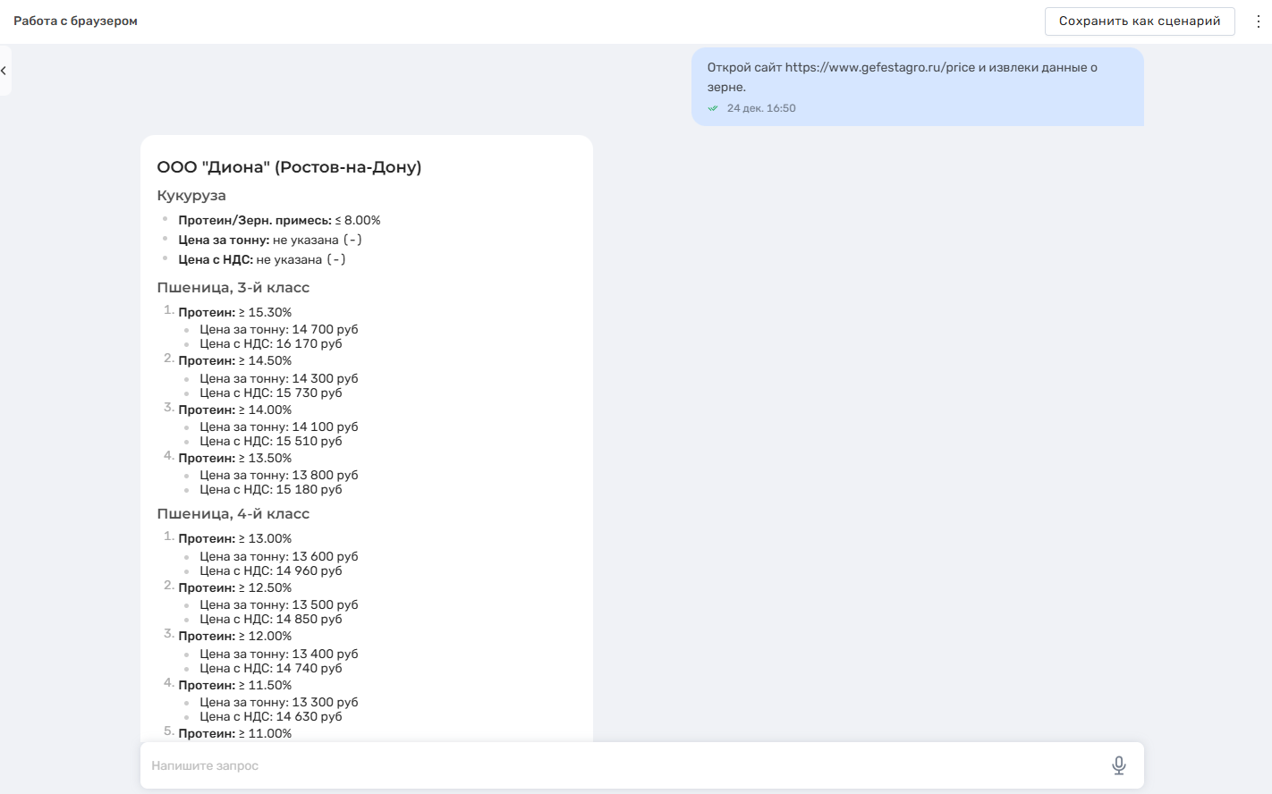This screenshot has width=1272, height=794.
Task: Click the microphone voice input icon
Action: coord(1118,765)
